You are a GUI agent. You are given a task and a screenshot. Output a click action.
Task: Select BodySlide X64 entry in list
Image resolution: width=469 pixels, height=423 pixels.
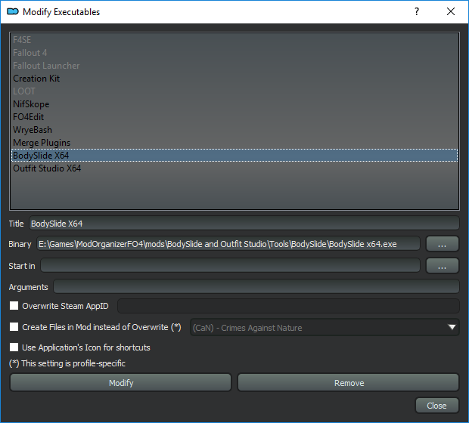point(234,156)
